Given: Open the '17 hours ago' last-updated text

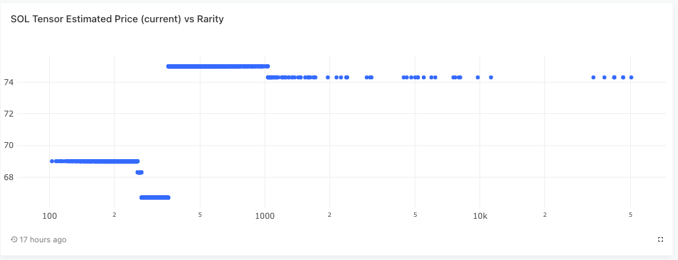Looking at the screenshot, I should 43,240.
